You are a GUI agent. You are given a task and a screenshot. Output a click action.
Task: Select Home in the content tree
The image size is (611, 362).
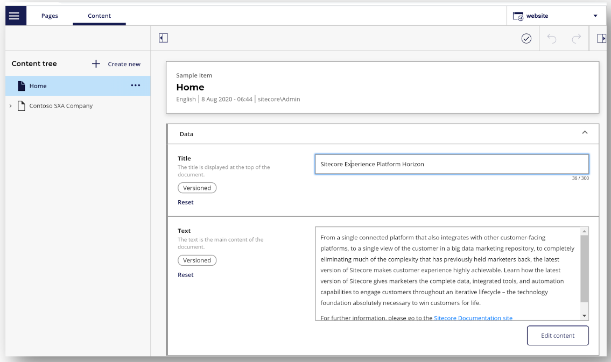[x=78, y=86]
